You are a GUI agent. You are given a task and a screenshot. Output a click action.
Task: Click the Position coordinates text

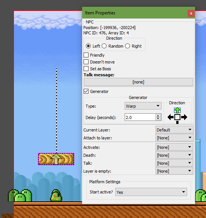click(x=109, y=28)
